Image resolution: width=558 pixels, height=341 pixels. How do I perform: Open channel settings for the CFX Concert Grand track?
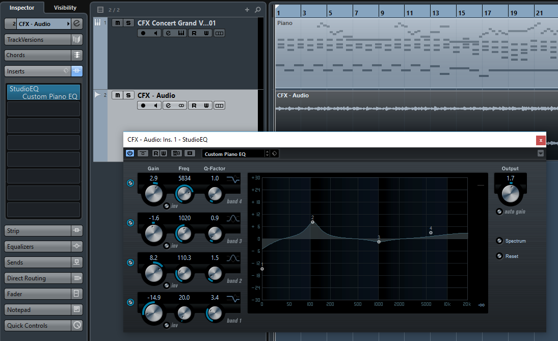pos(168,33)
